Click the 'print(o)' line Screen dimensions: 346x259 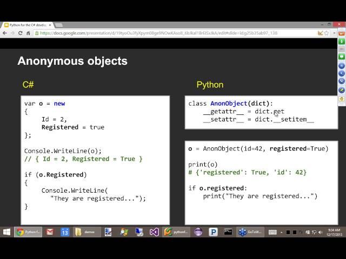[203, 165]
